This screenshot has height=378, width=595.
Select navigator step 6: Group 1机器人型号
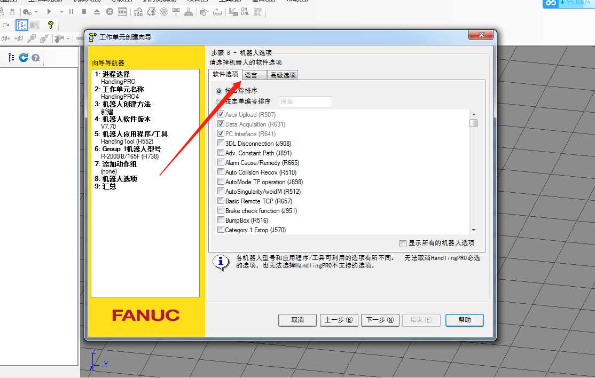(128, 149)
